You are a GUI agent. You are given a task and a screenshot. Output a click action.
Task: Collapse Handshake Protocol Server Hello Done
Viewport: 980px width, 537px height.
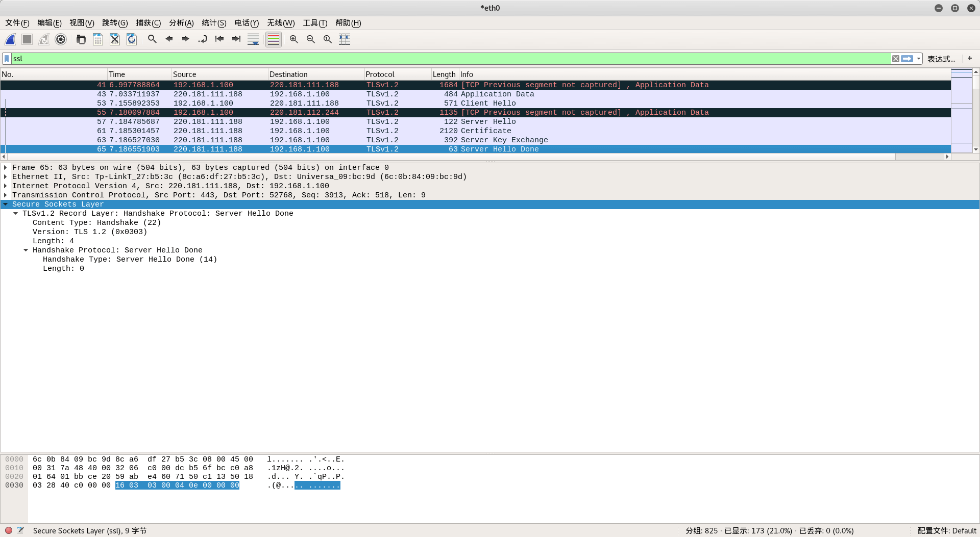coord(26,250)
